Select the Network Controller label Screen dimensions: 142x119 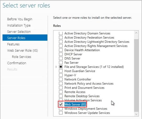coord(78,79)
